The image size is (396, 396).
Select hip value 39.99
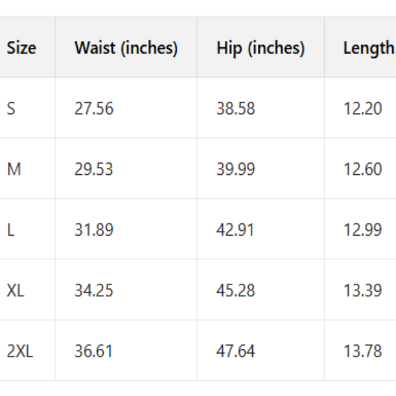pos(236,170)
